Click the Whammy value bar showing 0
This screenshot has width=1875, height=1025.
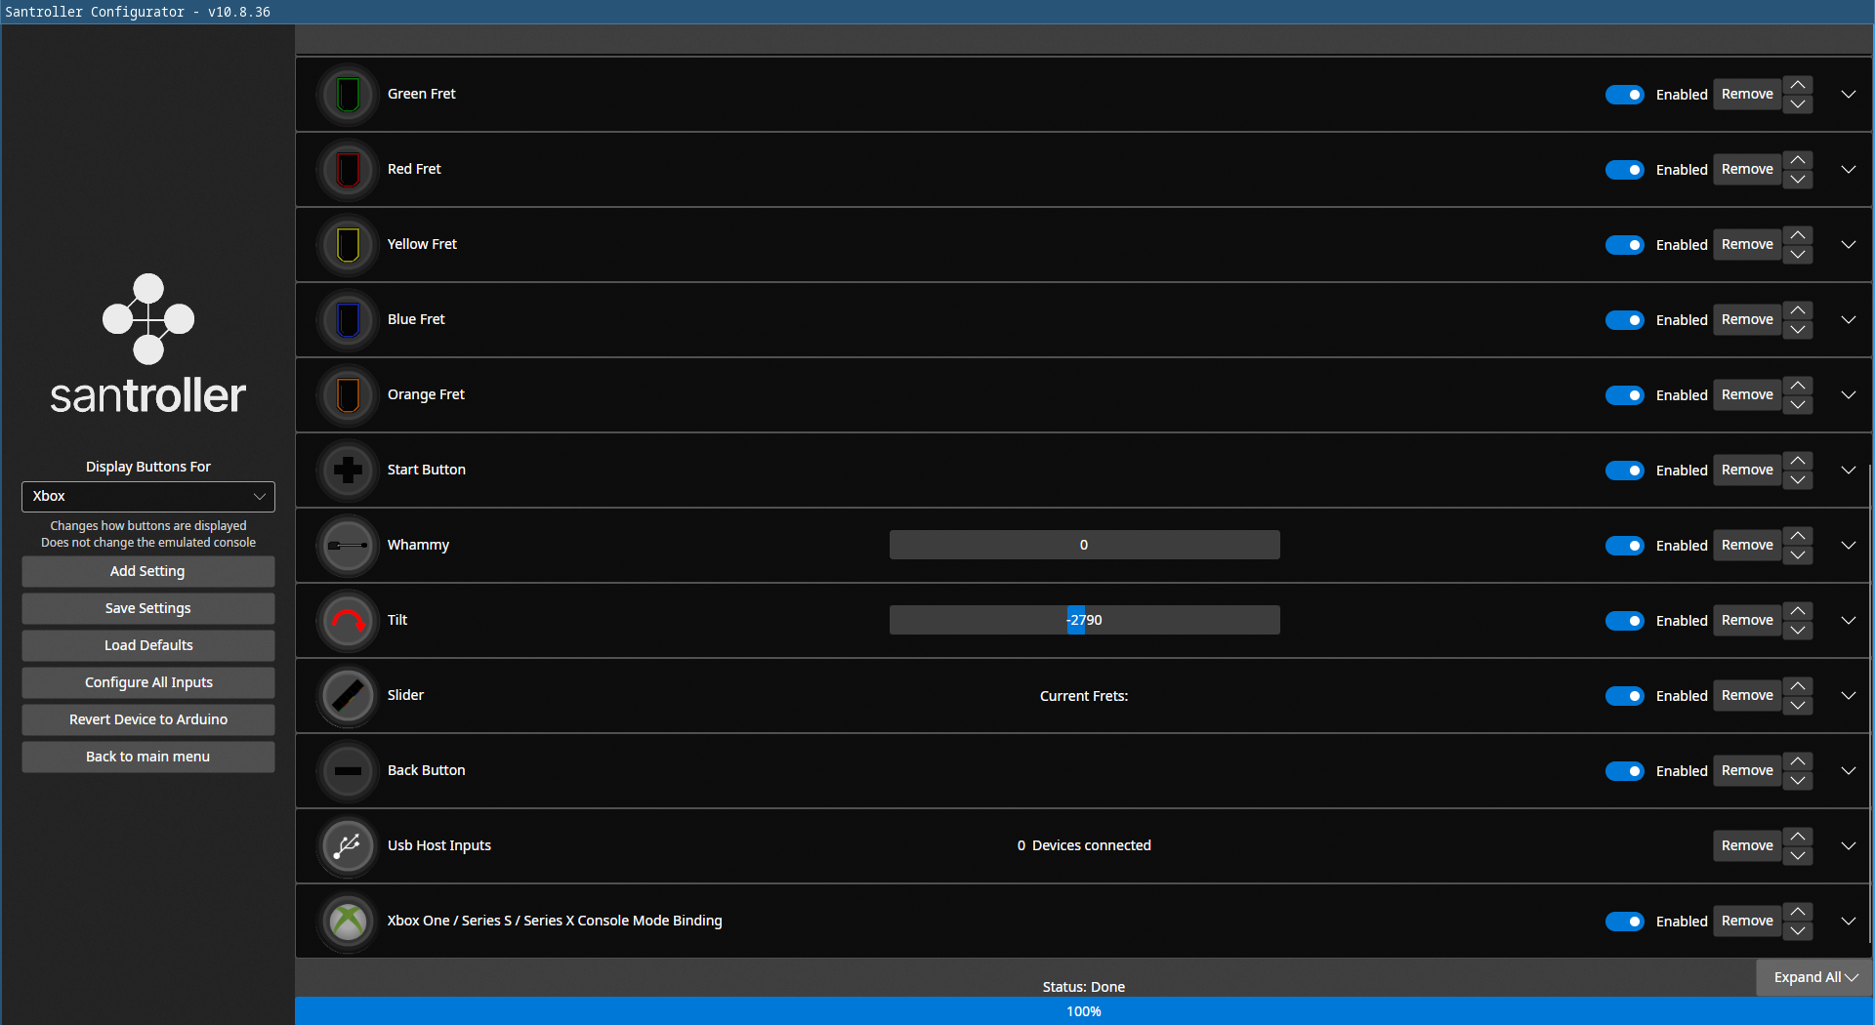1084,546
